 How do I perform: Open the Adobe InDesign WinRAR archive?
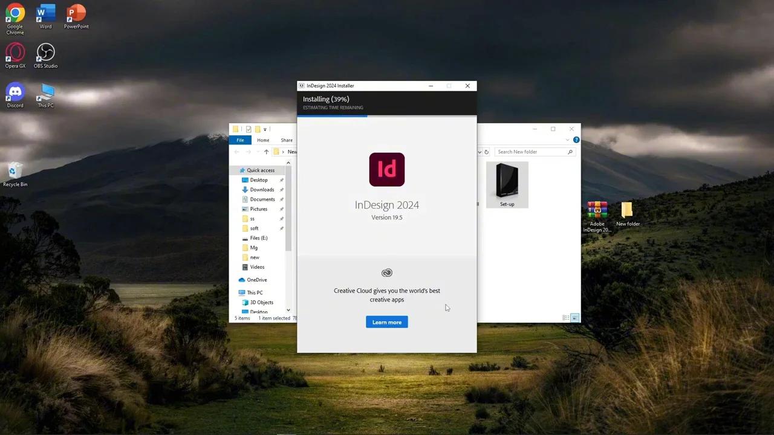[597, 210]
